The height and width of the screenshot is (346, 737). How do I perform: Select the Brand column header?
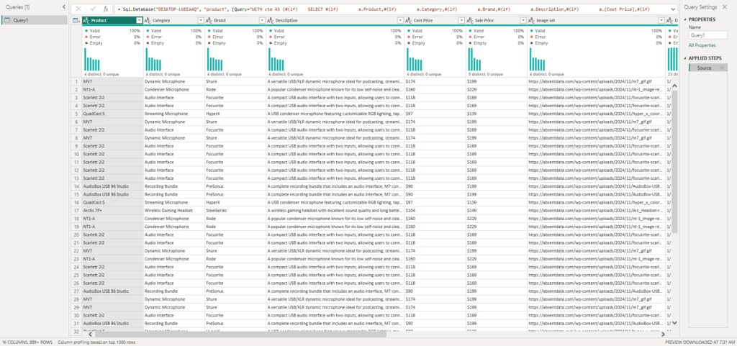click(x=235, y=21)
